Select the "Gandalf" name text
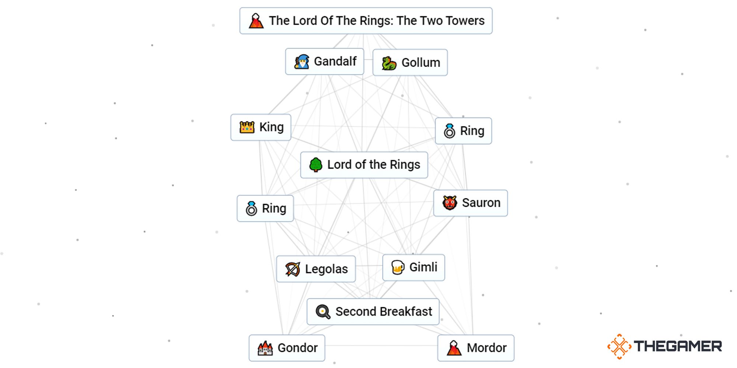 335,61
